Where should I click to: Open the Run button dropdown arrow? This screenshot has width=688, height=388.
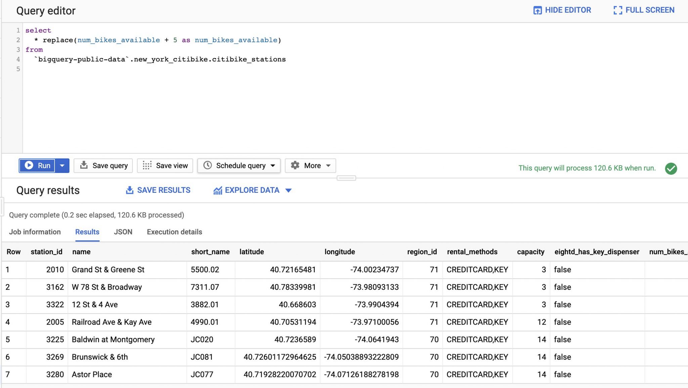click(62, 165)
